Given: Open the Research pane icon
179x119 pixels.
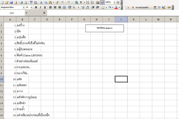Looking at the screenshot, I should (36, 2).
